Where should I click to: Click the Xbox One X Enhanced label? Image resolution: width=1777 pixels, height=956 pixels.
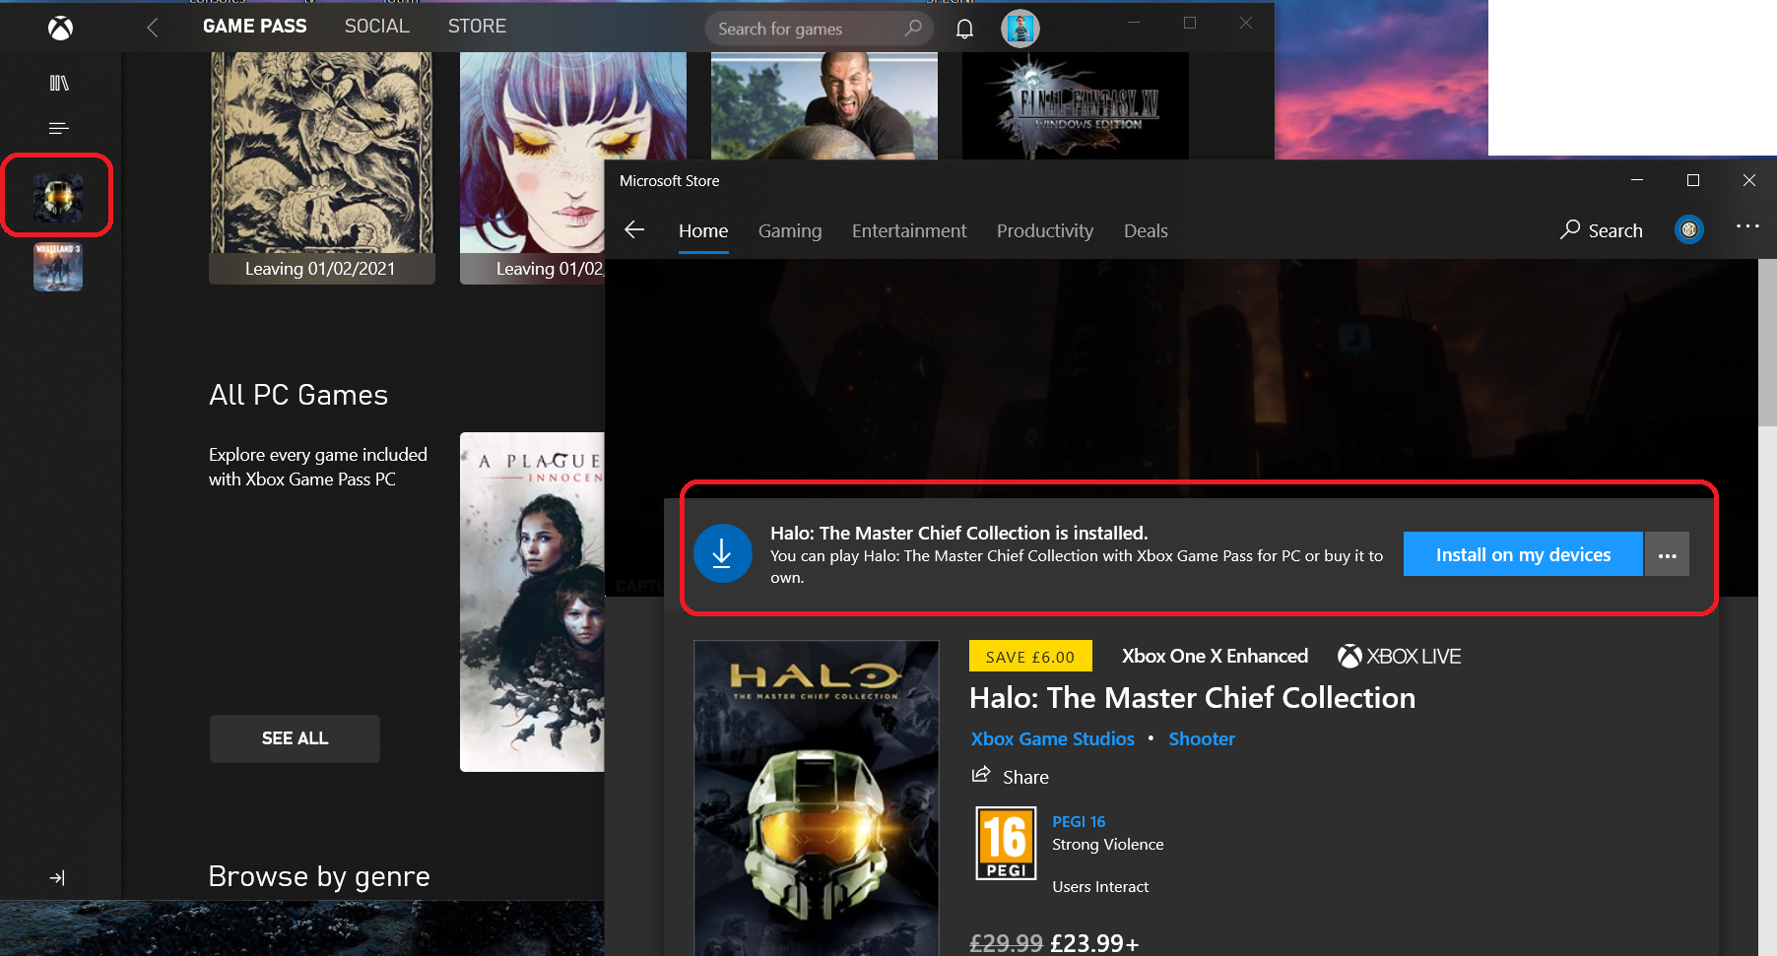click(x=1215, y=656)
